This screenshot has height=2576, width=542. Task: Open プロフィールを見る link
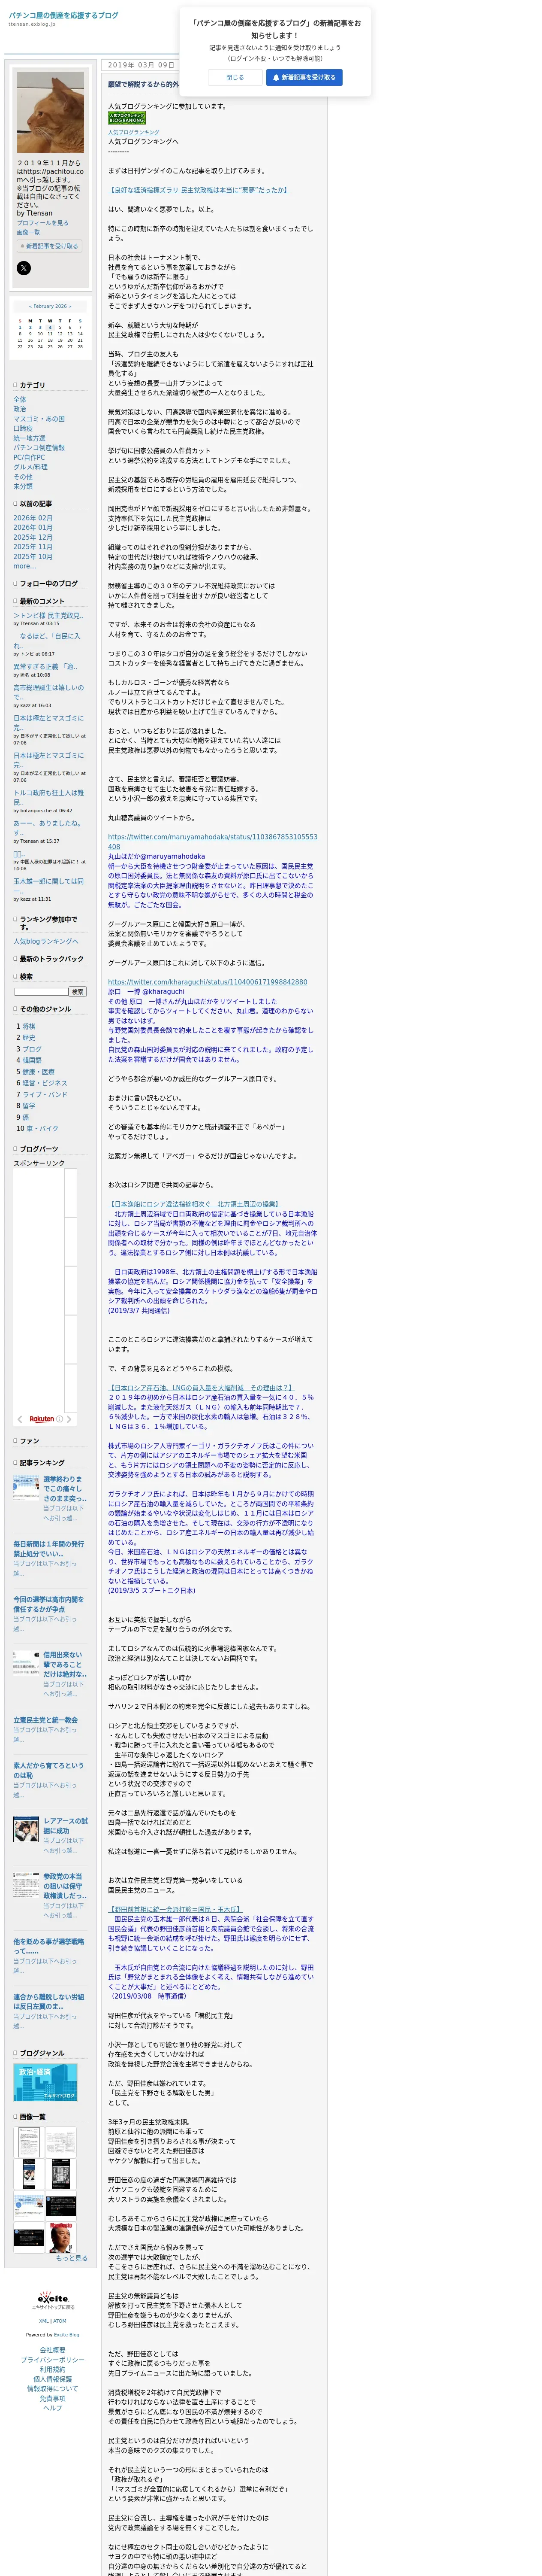coord(43,223)
